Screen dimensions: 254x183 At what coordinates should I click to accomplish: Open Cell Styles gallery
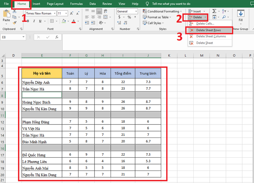click(x=153, y=23)
